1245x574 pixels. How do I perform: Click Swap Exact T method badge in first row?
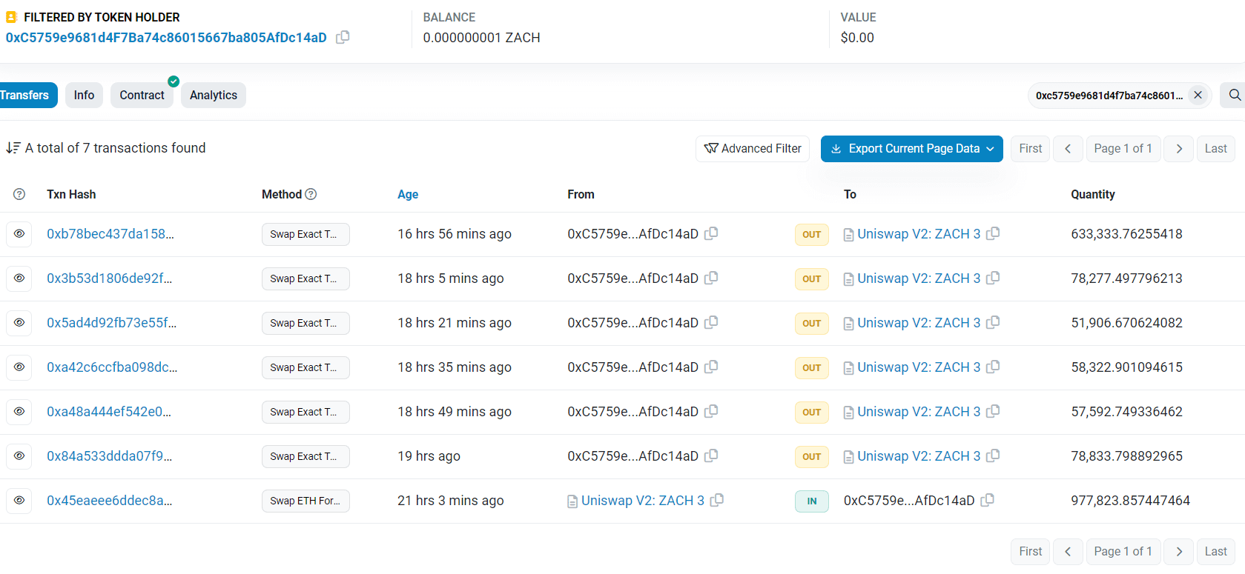pyautogui.click(x=306, y=234)
